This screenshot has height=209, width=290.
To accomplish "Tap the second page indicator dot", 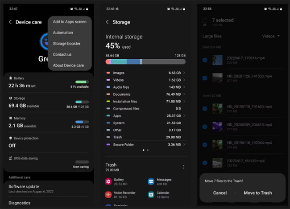I will click(148, 150).
